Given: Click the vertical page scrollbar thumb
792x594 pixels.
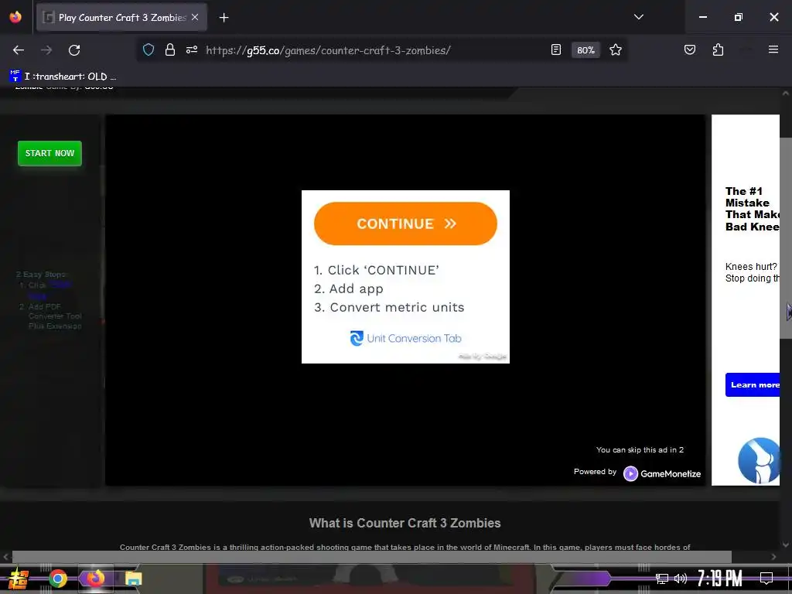Looking at the screenshot, I should click(786, 237).
